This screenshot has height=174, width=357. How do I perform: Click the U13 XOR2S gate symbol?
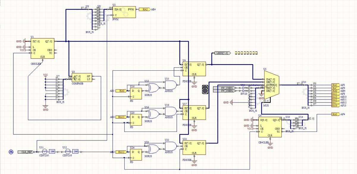(x=154, y=87)
